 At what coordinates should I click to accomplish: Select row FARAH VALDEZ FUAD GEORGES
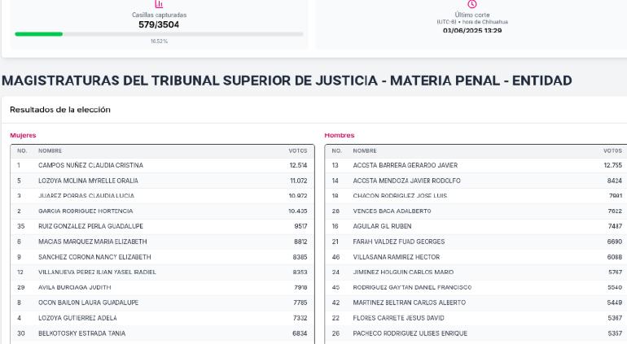pos(476,242)
